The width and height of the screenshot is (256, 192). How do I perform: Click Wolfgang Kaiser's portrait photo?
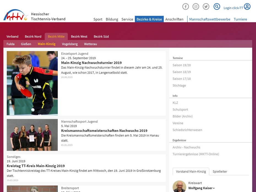[x=179, y=186]
